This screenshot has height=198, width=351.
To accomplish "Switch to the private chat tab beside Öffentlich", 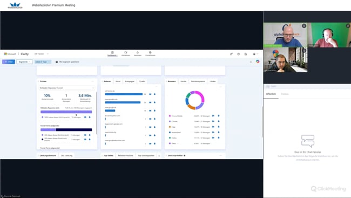I will pyautogui.click(x=285, y=94).
